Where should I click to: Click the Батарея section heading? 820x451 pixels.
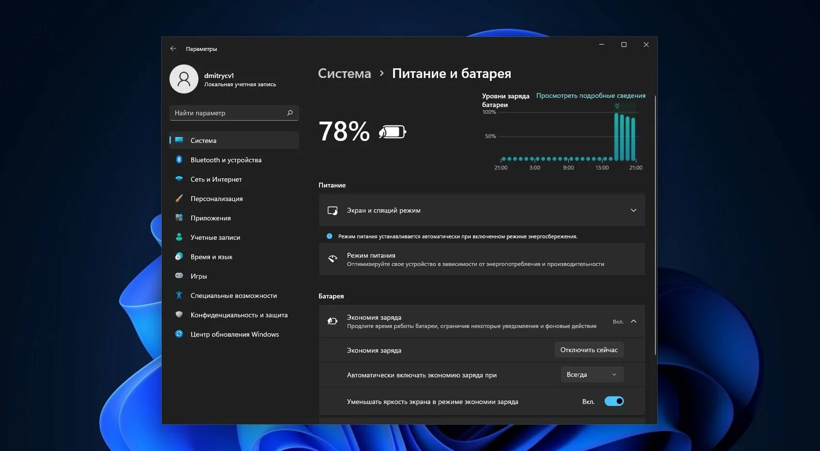click(331, 296)
